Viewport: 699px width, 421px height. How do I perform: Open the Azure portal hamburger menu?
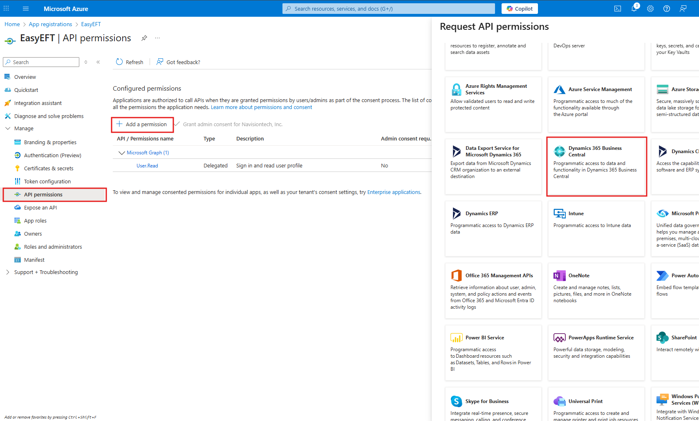26,9
